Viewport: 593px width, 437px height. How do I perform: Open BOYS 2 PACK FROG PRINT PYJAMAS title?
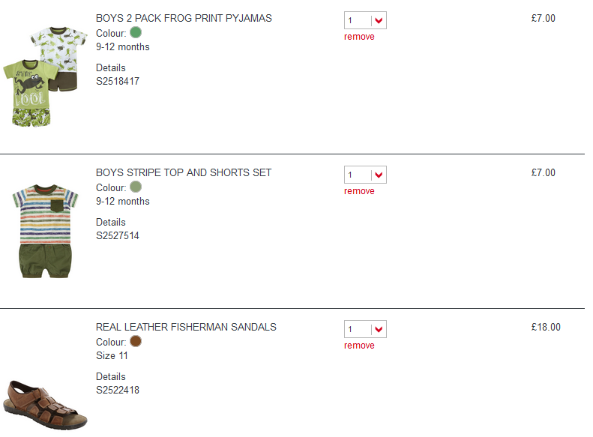pos(184,18)
